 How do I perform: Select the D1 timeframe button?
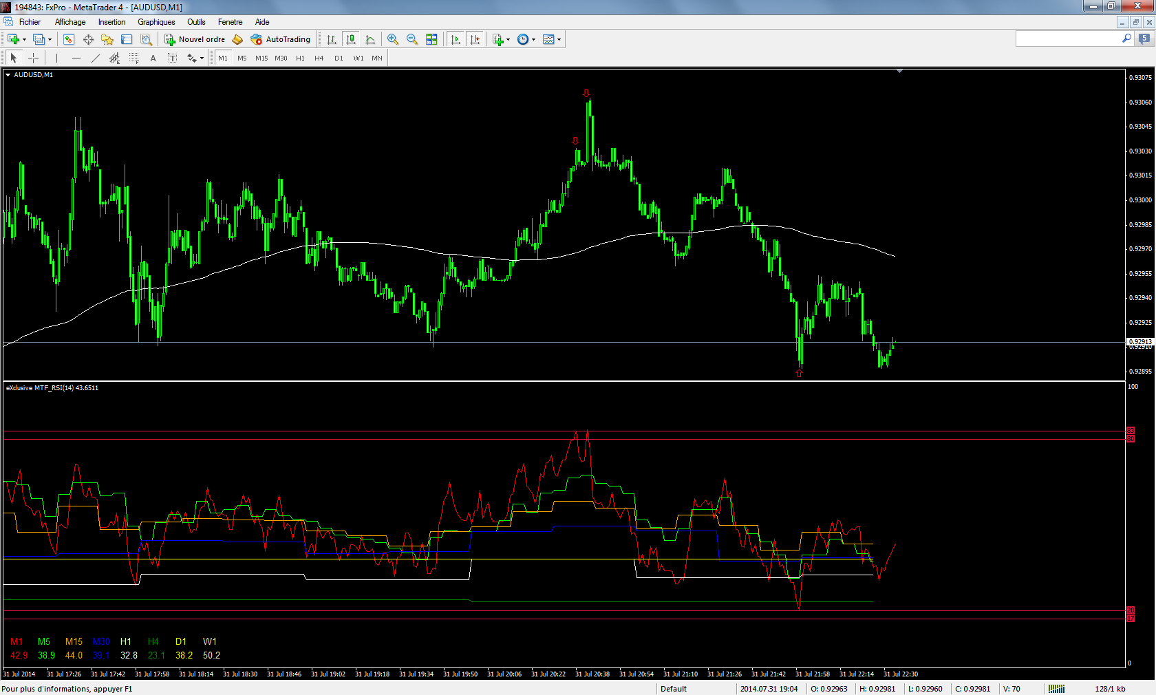click(339, 58)
